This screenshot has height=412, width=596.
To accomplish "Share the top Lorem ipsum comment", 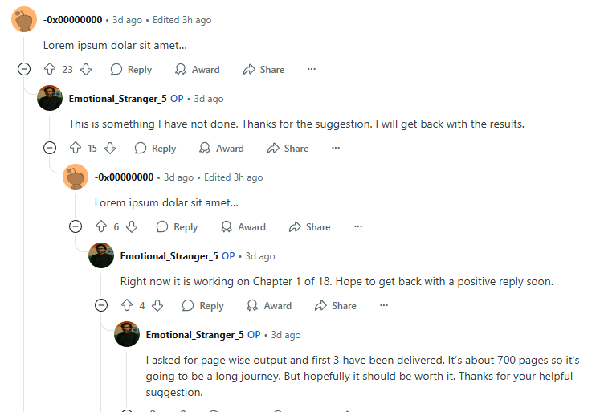I will pos(263,70).
